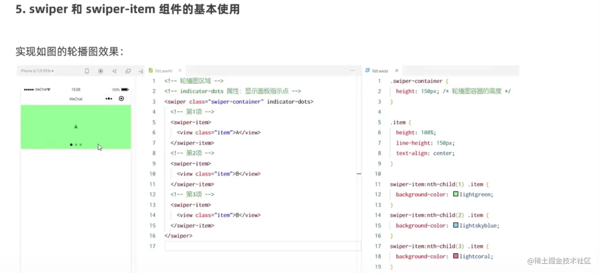
Task: Click the swiper-item:nth-child(2) .item selector
Action: 439,215
